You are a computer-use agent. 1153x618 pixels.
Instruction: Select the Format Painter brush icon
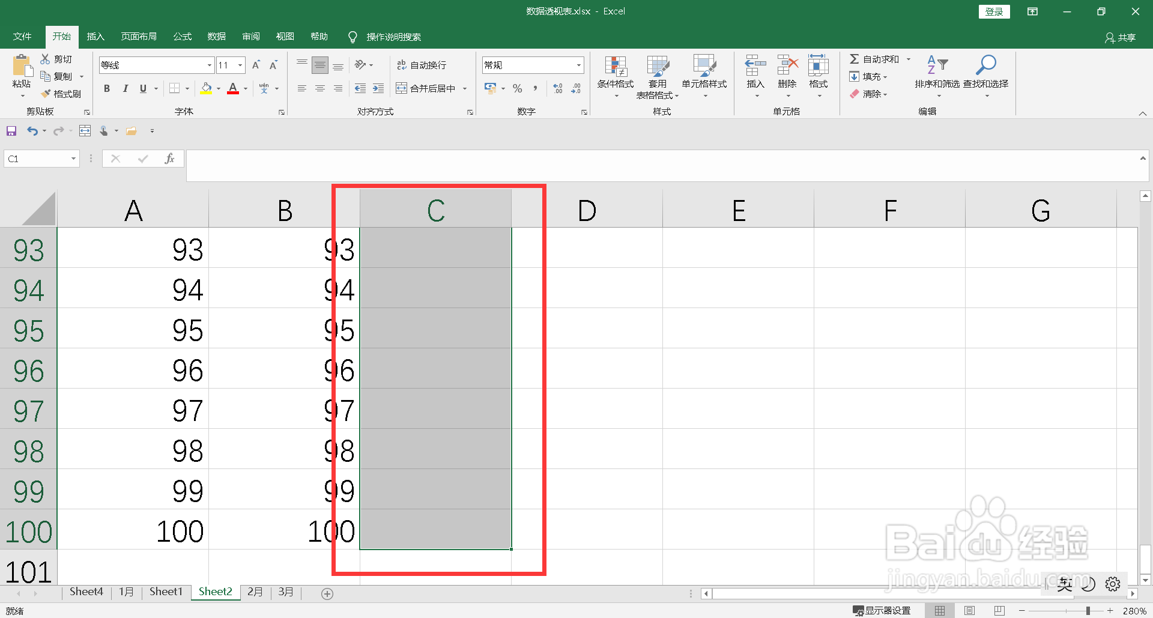45,94
